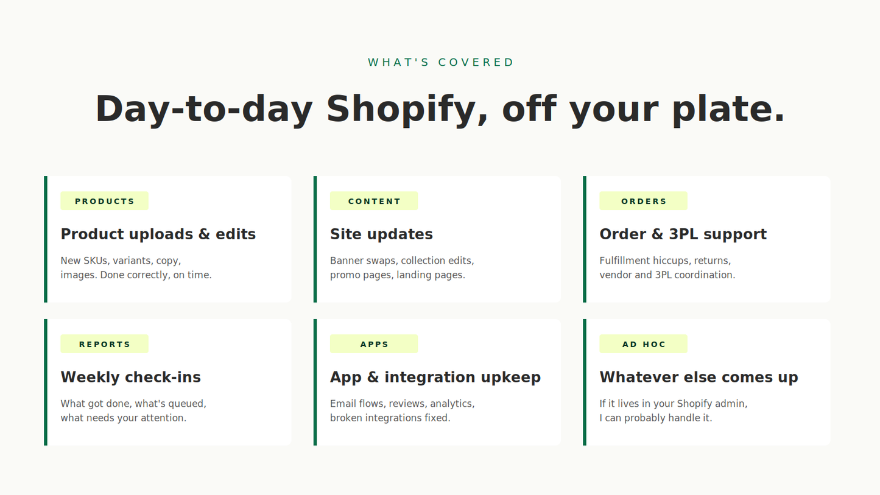
Task: Click the APPS tag badge
Action: click(374, 344)
